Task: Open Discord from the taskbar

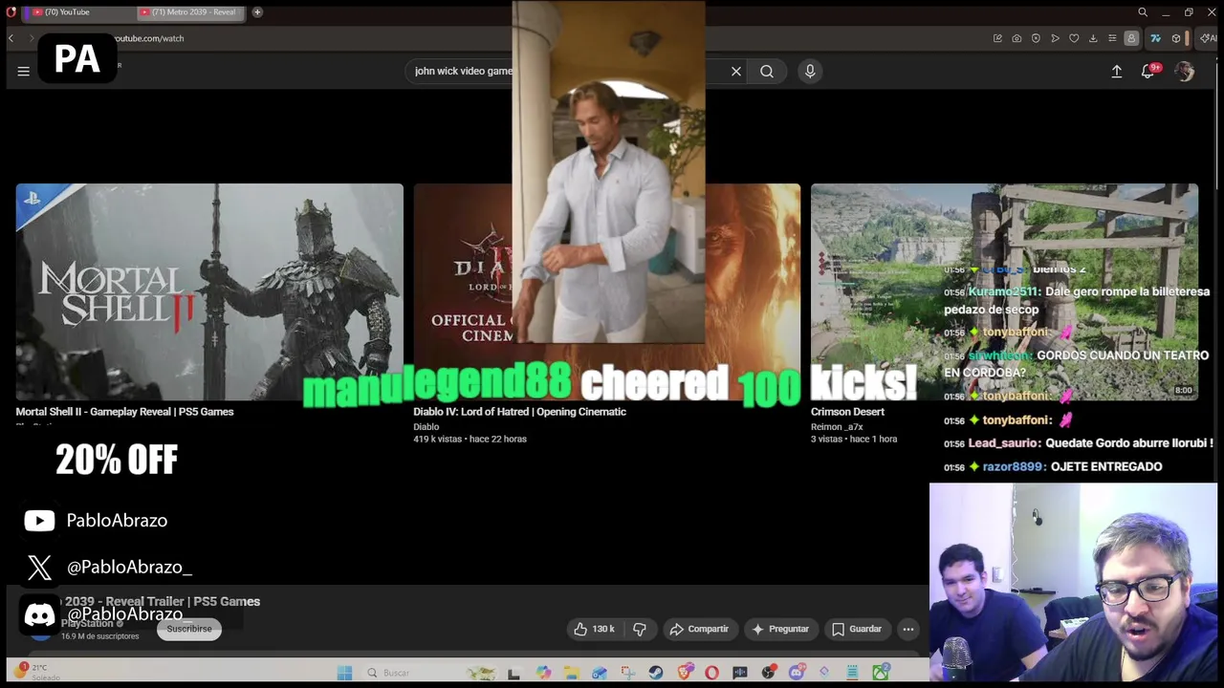Action: pyautogui.click(x=796, y=673)
